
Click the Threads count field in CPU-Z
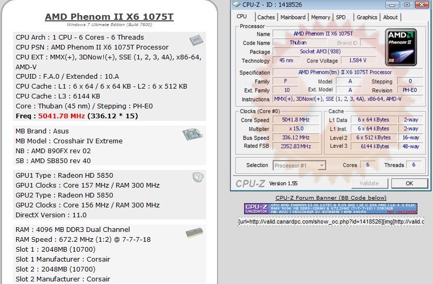tap(414, 165)
